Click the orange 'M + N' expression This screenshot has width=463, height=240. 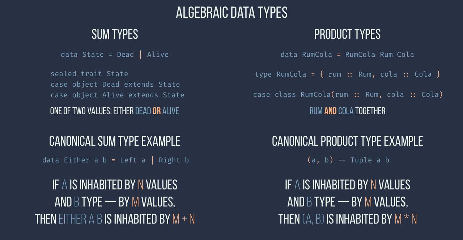point(184,219)
